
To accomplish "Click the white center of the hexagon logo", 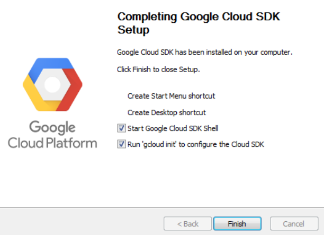I will [52, 85].
